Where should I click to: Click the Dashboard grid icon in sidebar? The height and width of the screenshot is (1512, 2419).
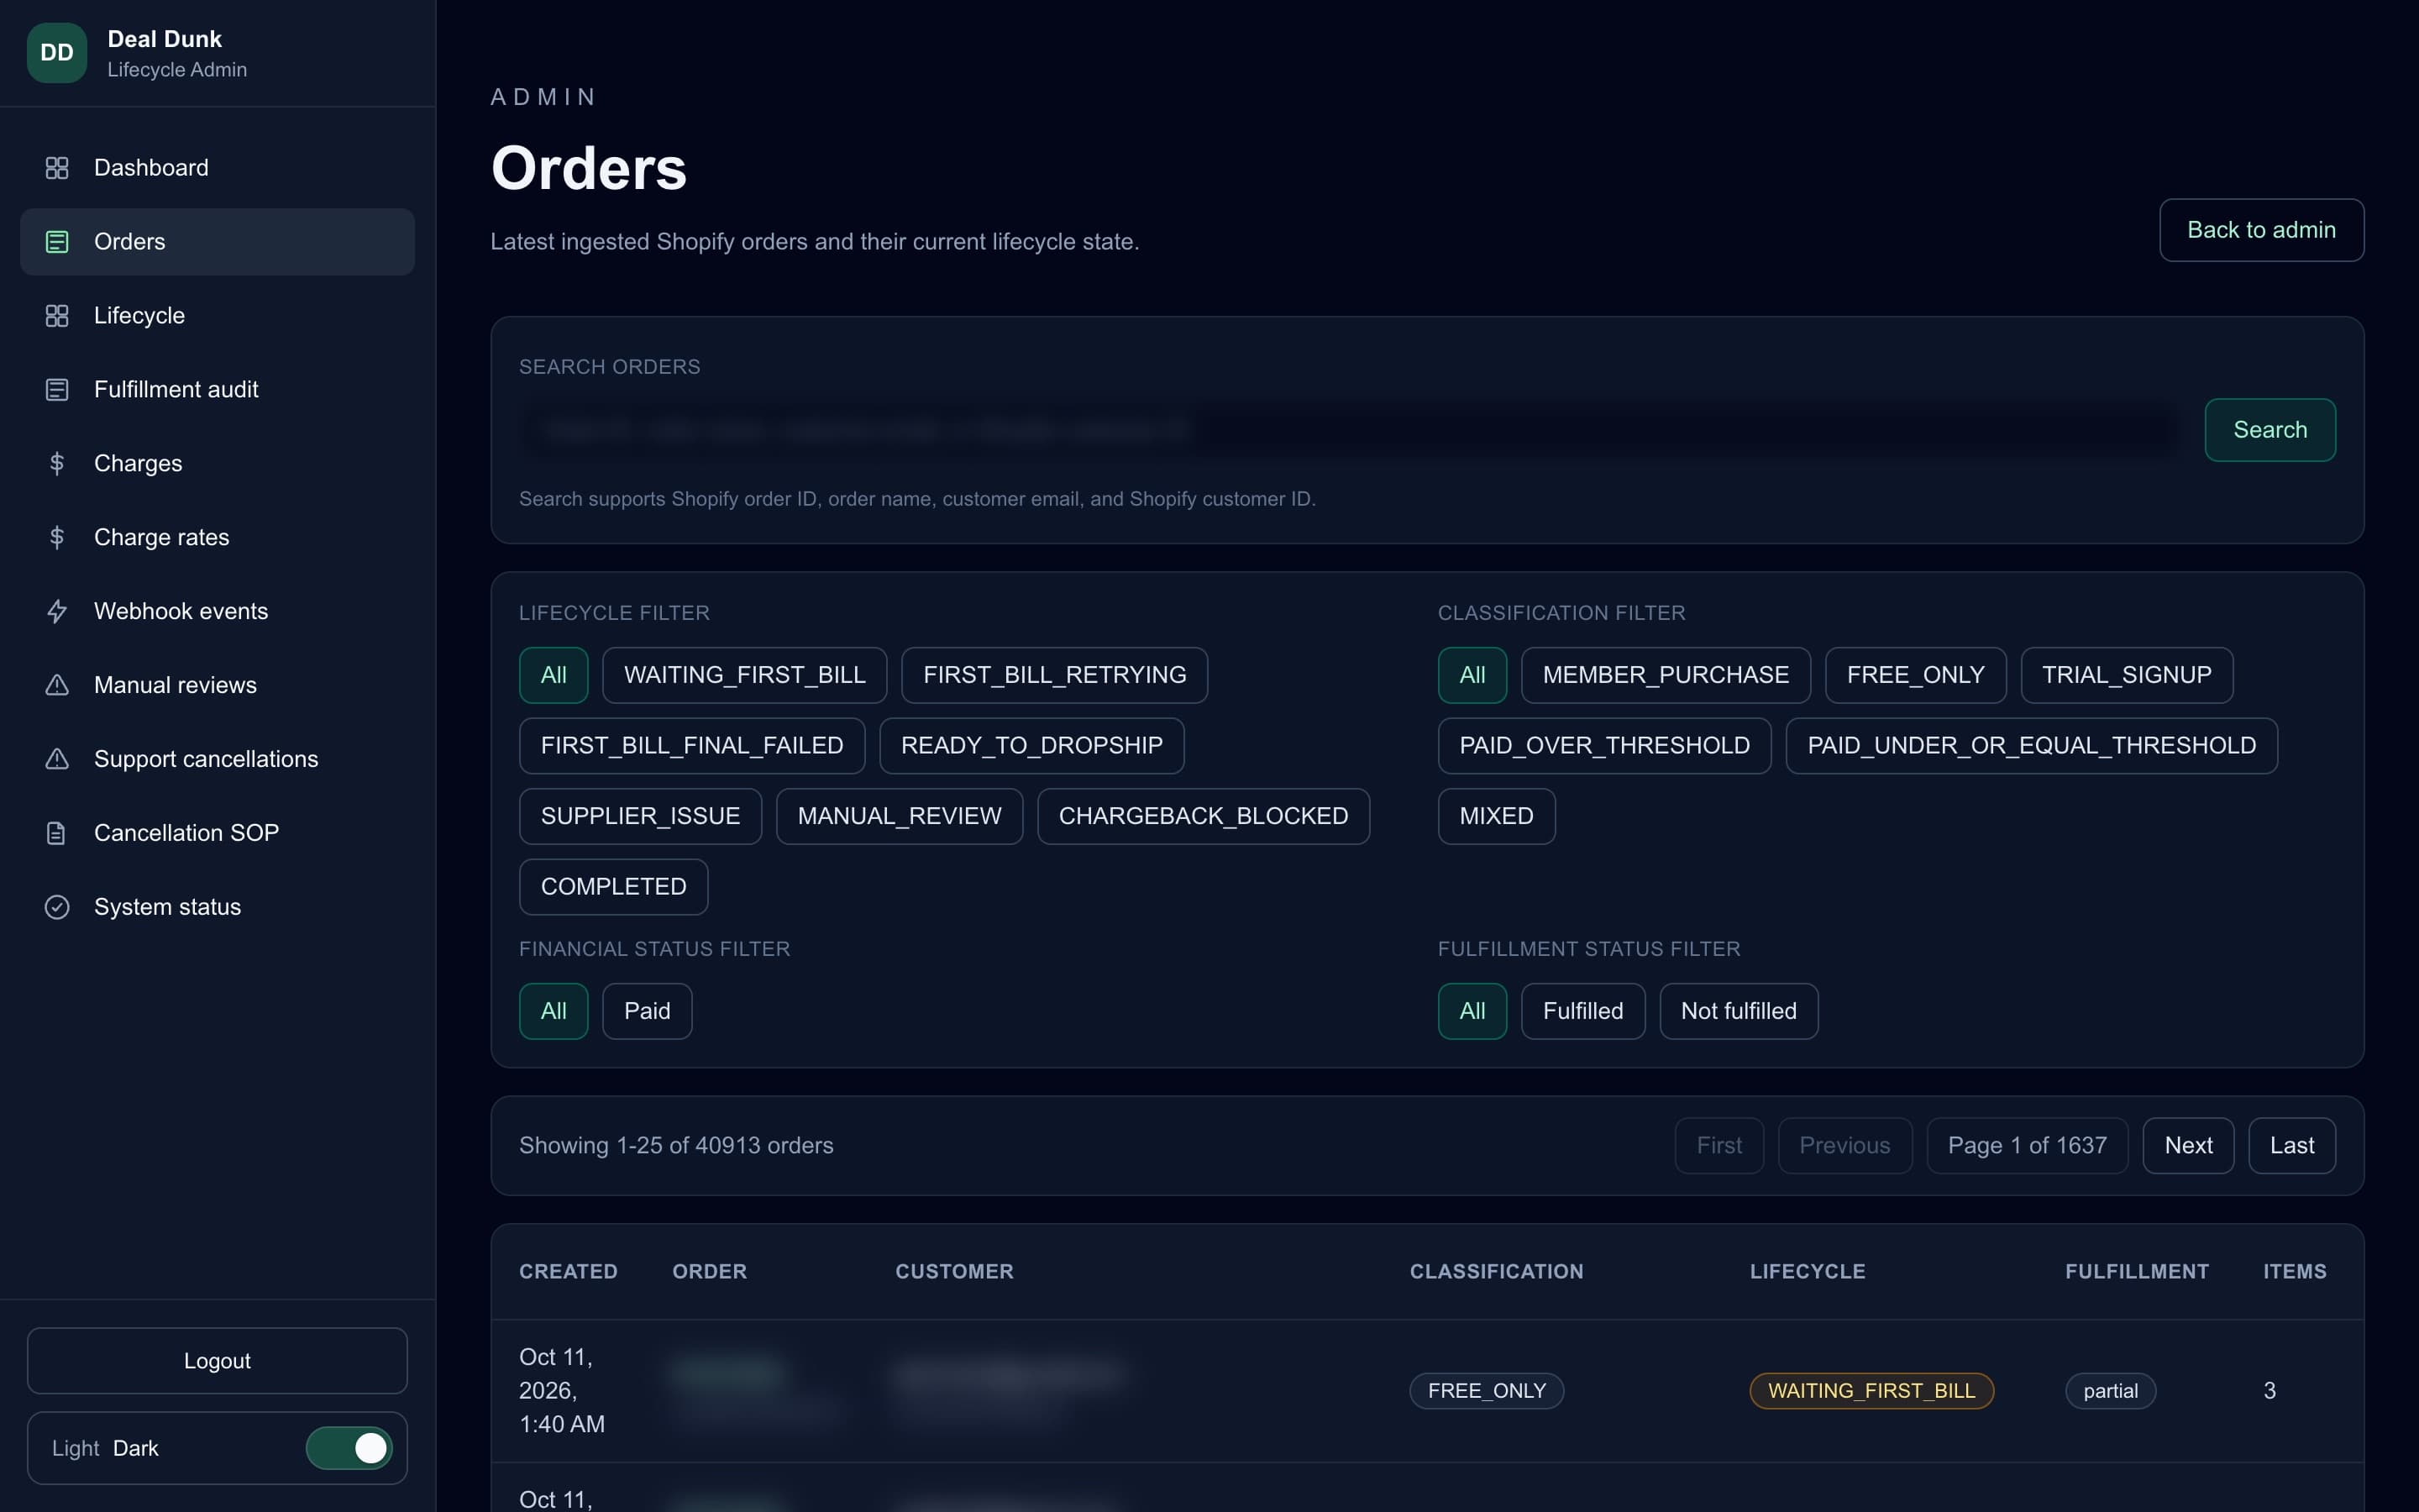pos(57,168)
